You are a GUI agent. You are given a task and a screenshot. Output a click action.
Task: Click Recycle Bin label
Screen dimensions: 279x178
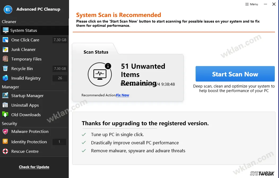tap(22, 69)
